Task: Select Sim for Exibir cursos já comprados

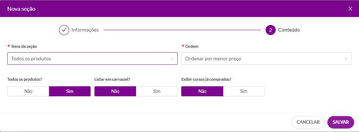Action: 244,91
